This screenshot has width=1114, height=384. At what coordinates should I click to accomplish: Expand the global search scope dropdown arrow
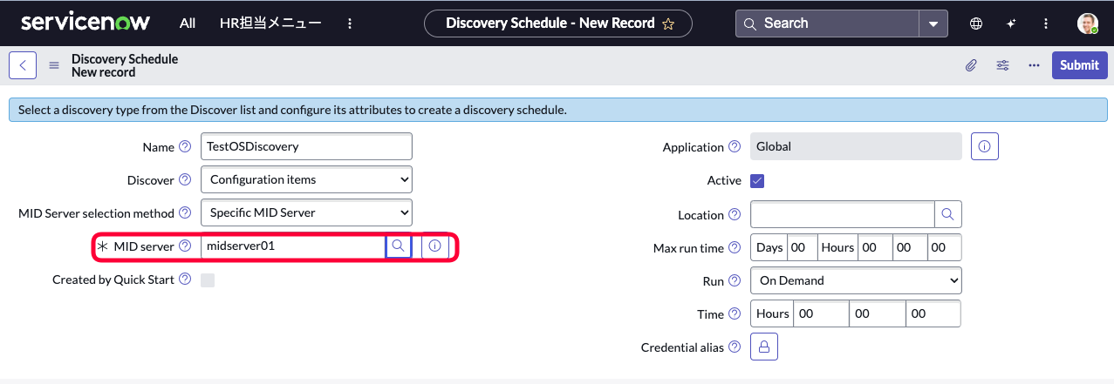point(933,24)
